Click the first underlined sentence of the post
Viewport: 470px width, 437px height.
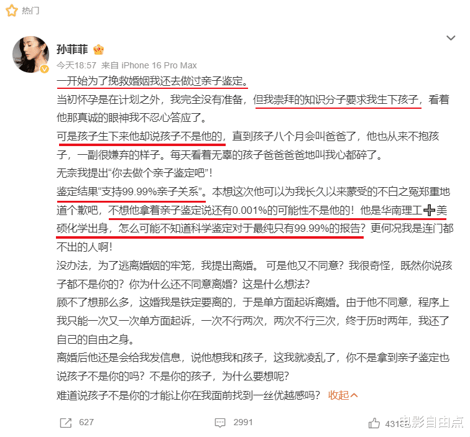click(x=152, y=81)
